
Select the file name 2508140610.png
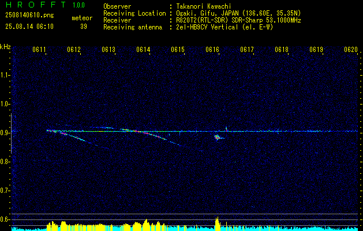pyautogui.click(x=29, y=15)
